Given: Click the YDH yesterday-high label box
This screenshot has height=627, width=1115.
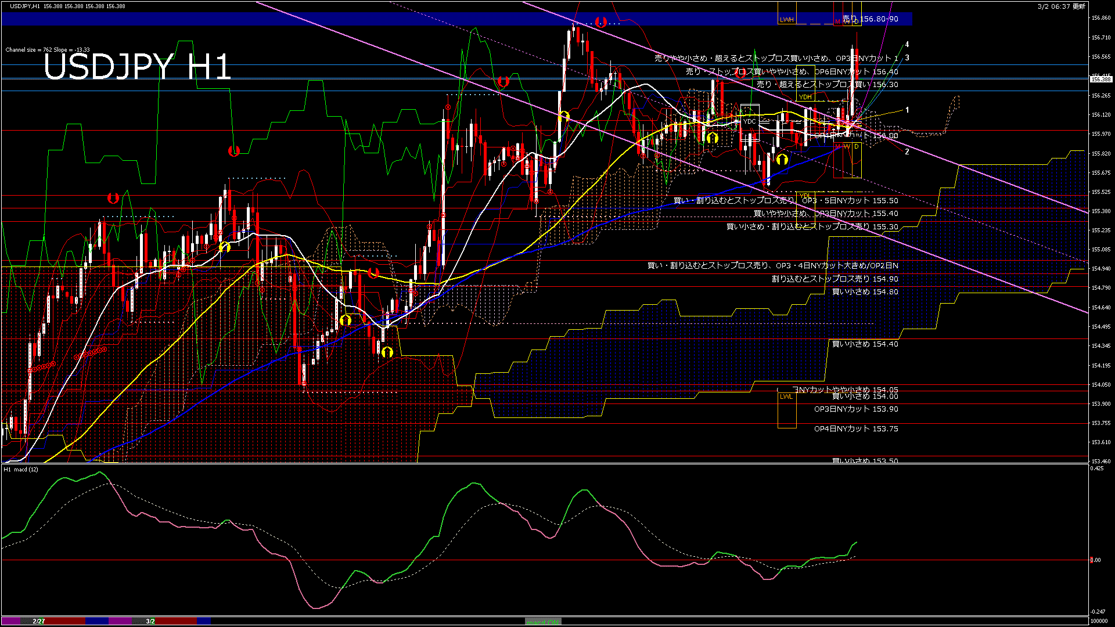Looking at the screenshot, I should point(804,98).
